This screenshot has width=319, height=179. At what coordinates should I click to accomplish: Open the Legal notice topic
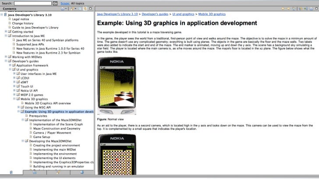(20, 19)
